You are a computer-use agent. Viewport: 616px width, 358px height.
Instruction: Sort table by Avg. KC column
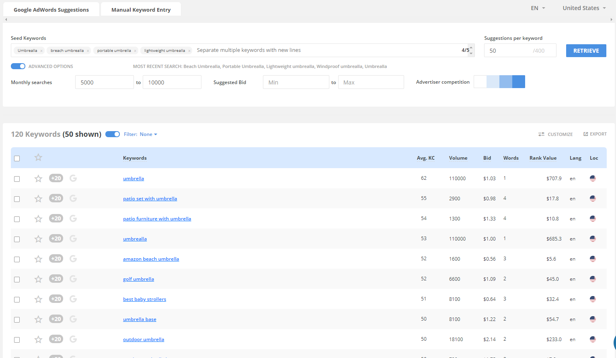point(425,158)
